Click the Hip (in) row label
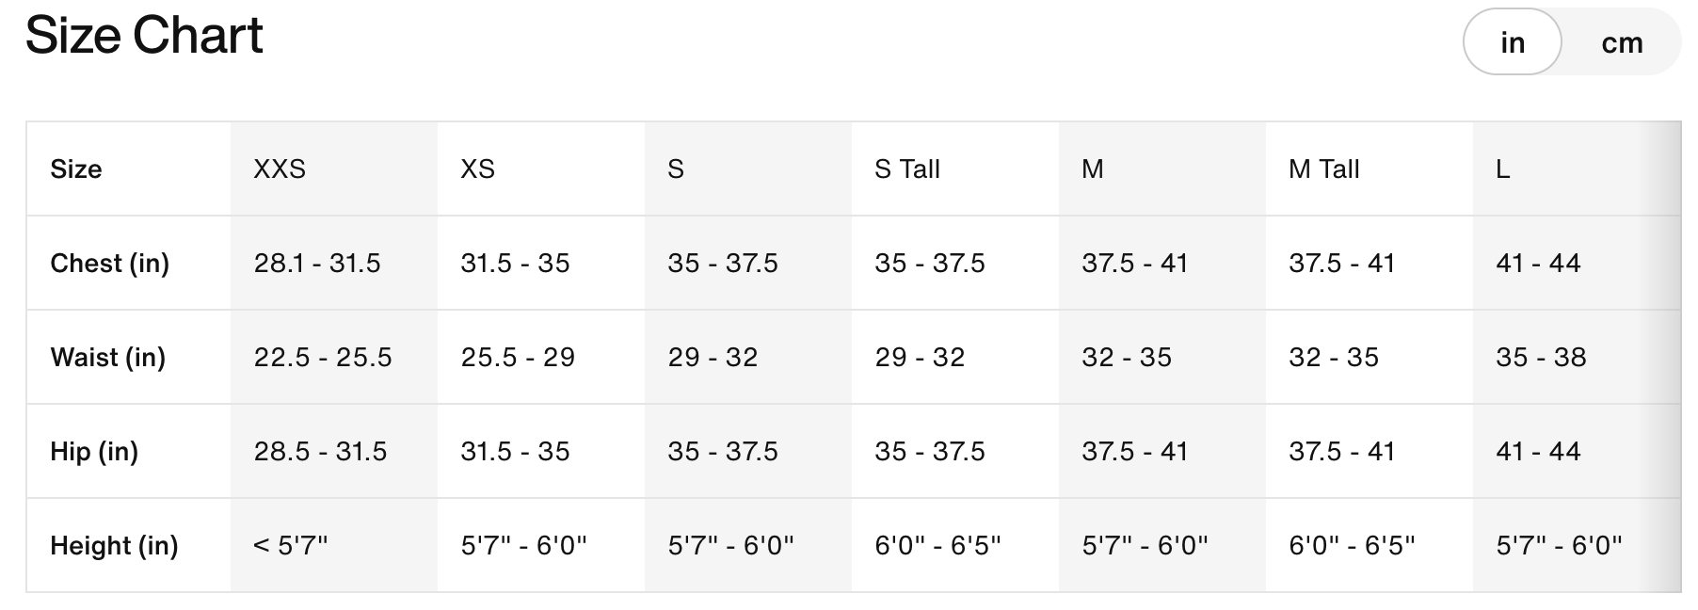The image size is (1698, 610). (94, 452)
